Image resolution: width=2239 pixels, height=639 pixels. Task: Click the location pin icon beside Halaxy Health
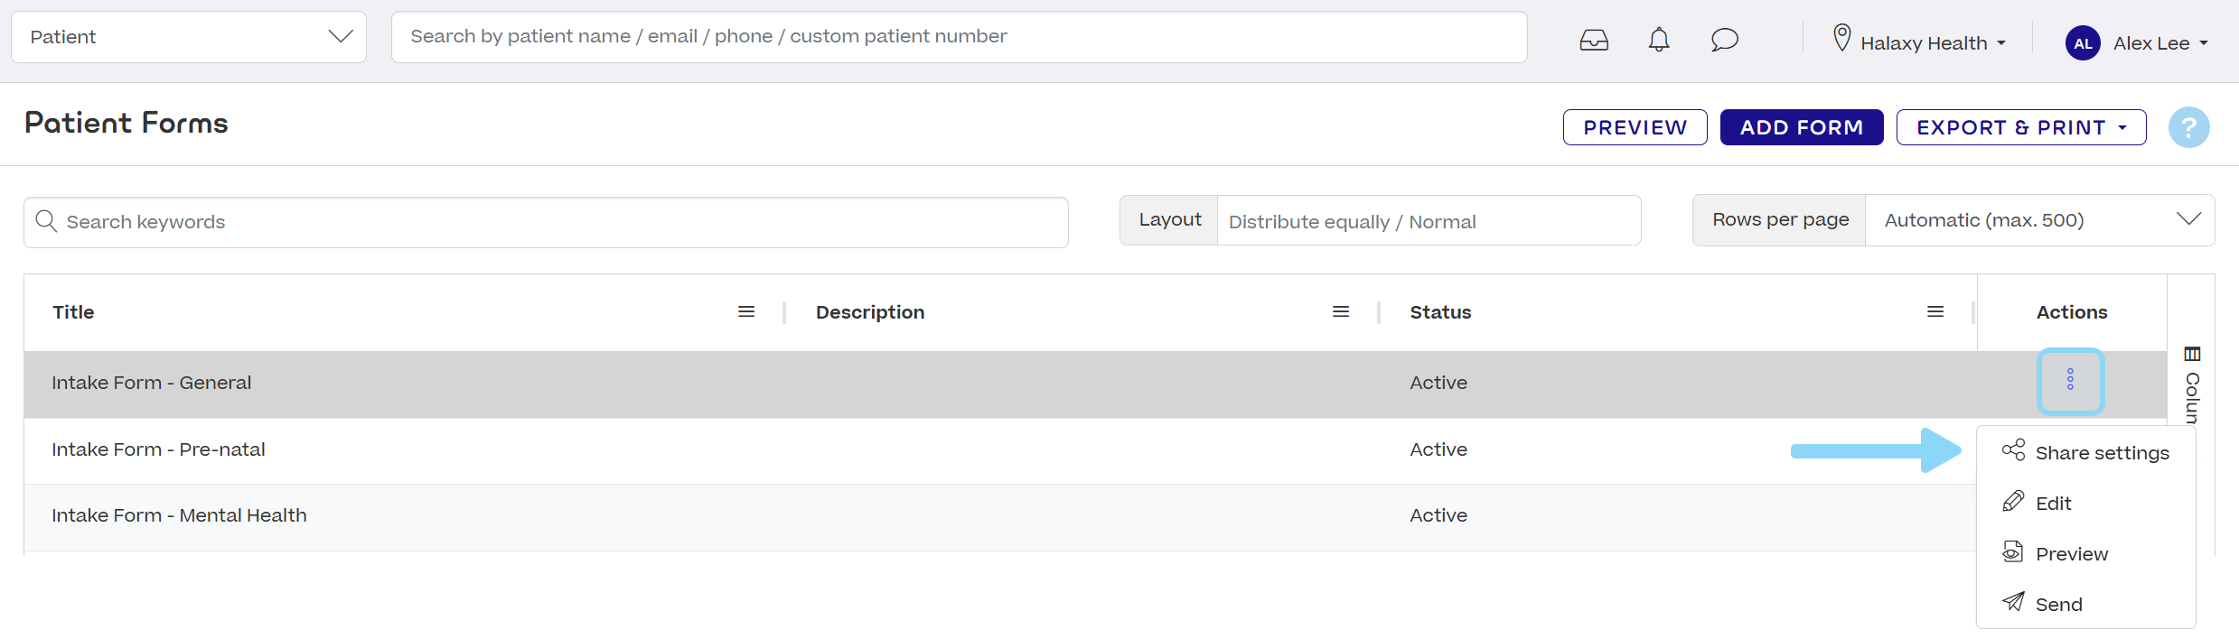(x=1841, y=40)
